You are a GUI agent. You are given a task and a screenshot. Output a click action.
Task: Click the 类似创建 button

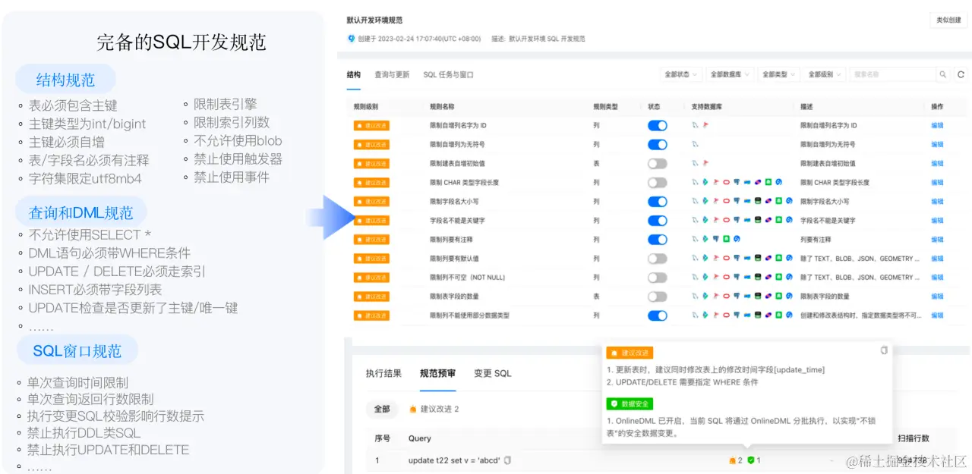click(948, 20)
